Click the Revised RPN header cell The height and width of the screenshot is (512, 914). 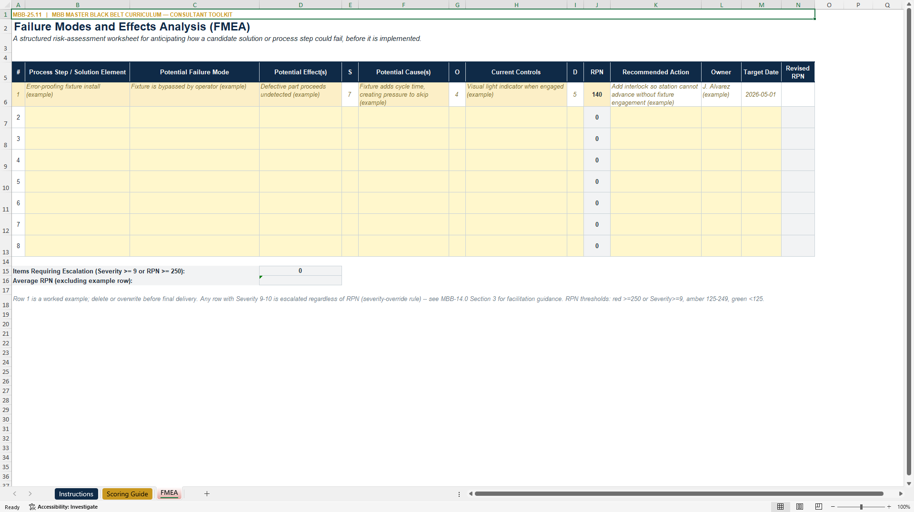coord(798,72)
